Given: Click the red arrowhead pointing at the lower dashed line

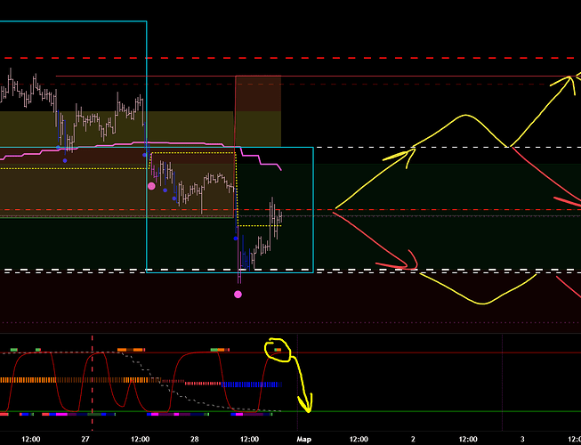Looking at the screenshot, I should click(409, 266).
